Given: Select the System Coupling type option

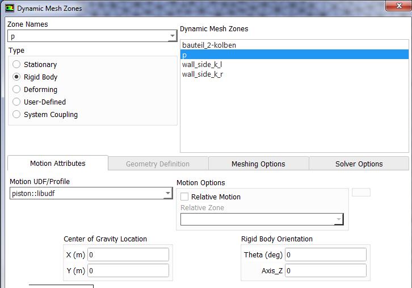Looking at the screenshot, I should 16,114.
